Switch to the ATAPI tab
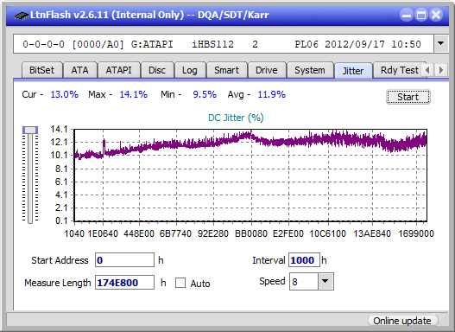 [x=118, y=70]
